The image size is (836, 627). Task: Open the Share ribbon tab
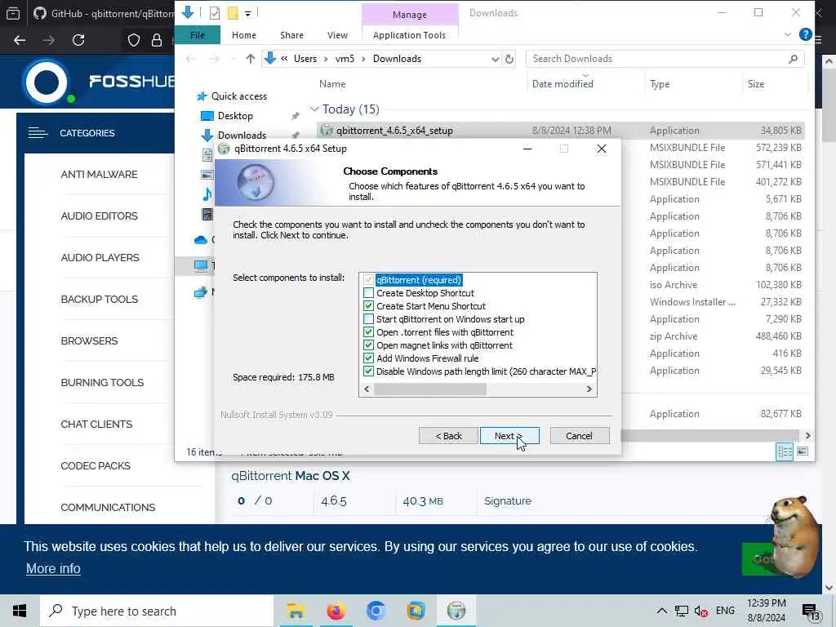click(291, 35)
